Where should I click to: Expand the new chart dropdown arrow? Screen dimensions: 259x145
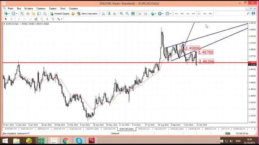coord(9,14)
